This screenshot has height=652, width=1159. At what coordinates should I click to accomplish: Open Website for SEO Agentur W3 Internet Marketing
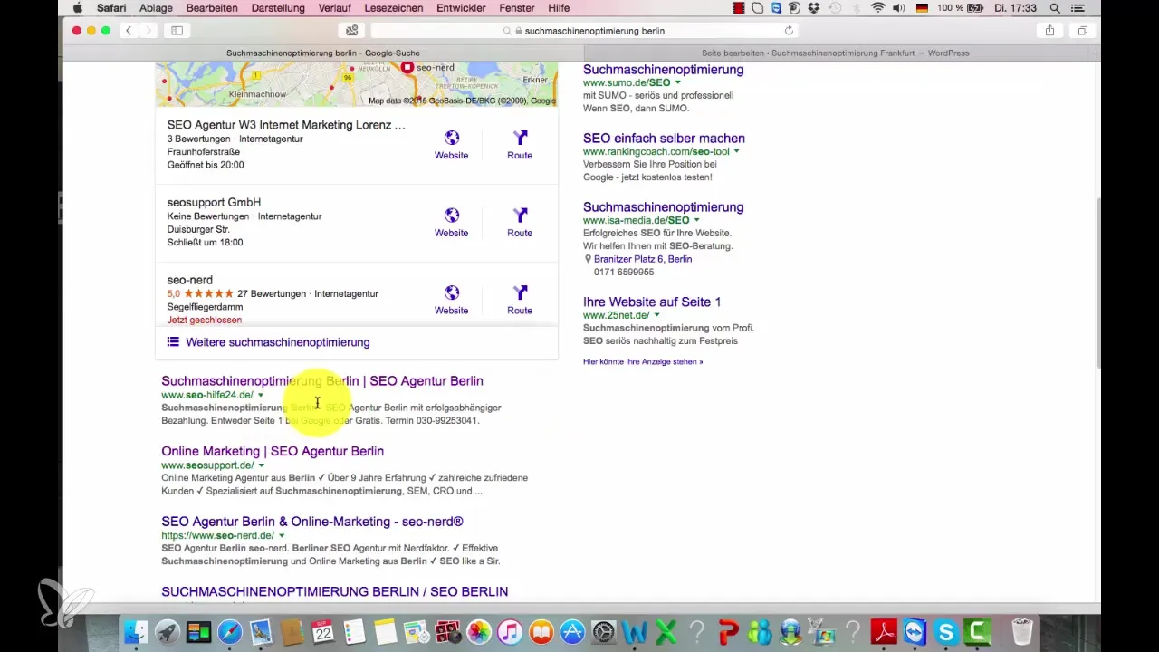[x=451, y=145]
